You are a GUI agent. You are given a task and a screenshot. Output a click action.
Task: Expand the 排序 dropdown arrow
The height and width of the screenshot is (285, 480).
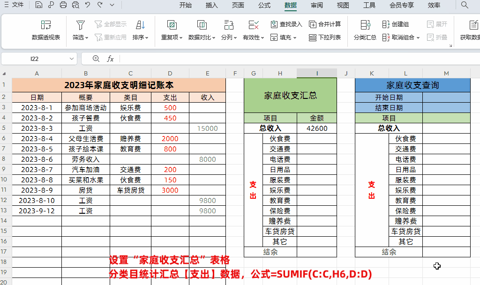tap(147, 37)
